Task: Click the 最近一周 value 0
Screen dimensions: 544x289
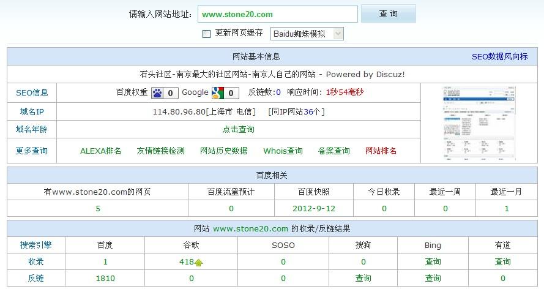Action: coord(445,209)
